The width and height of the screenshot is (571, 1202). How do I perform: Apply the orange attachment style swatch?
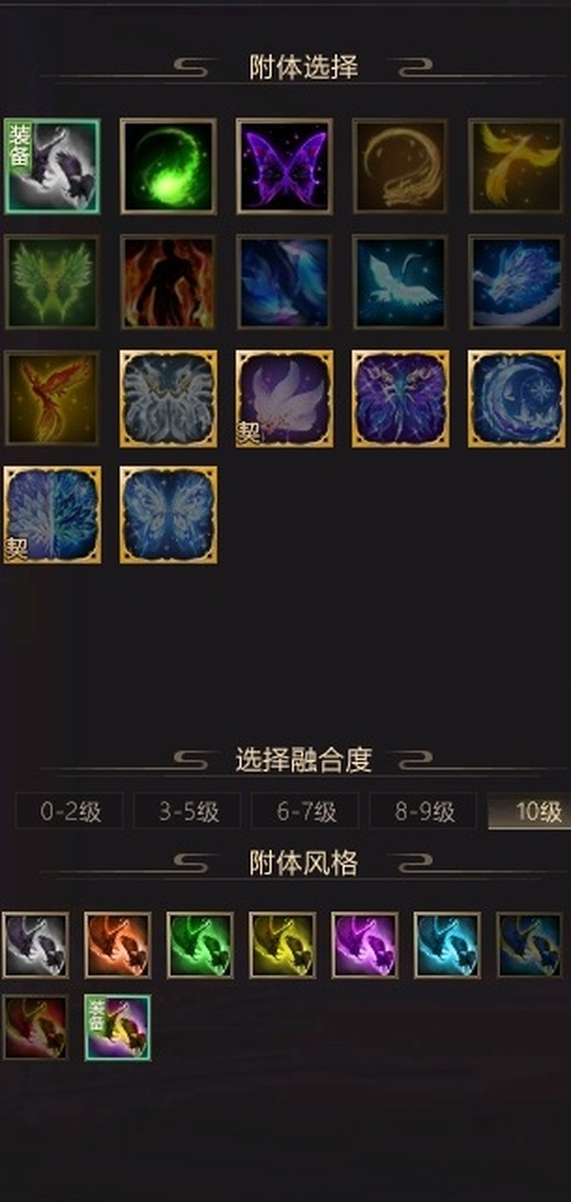[x=117, y=945]
